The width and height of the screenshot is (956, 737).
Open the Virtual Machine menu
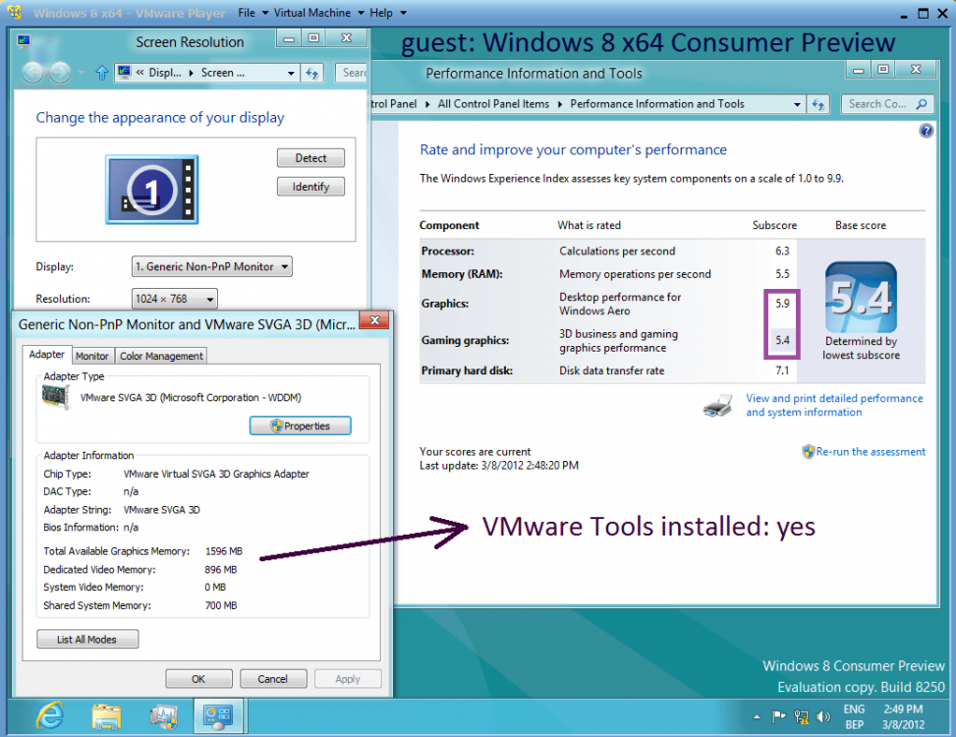(x=319, y=13)
